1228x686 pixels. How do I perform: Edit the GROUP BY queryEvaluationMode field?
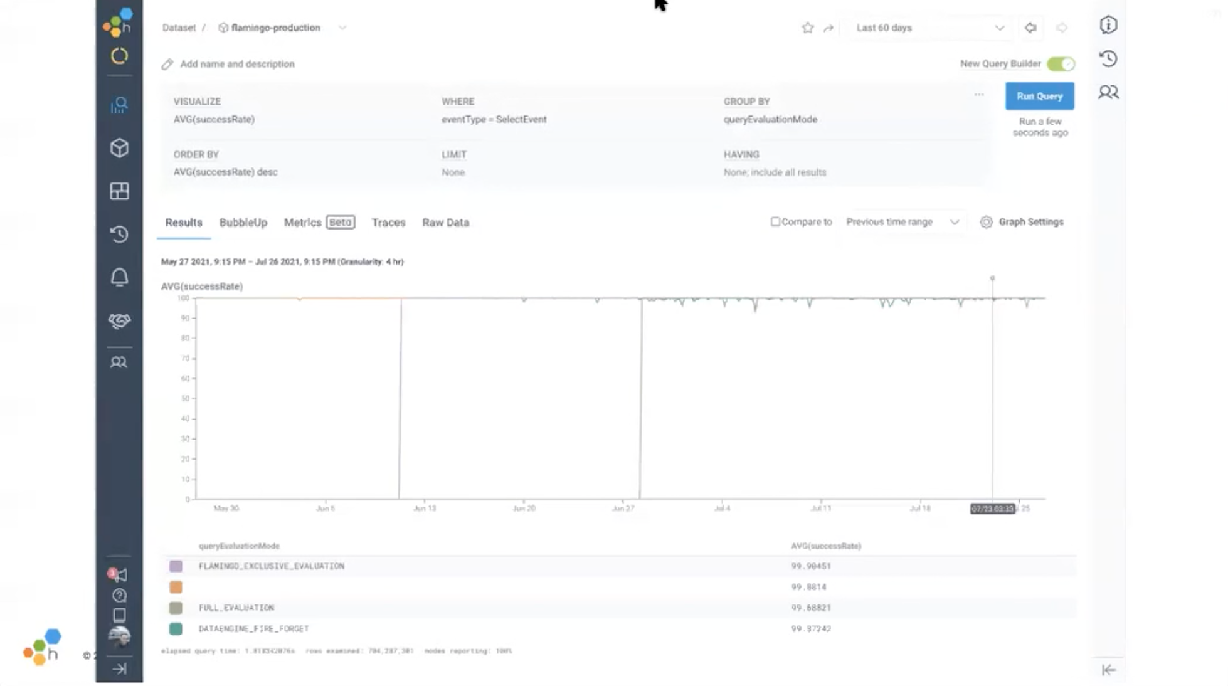pos(770,119)
